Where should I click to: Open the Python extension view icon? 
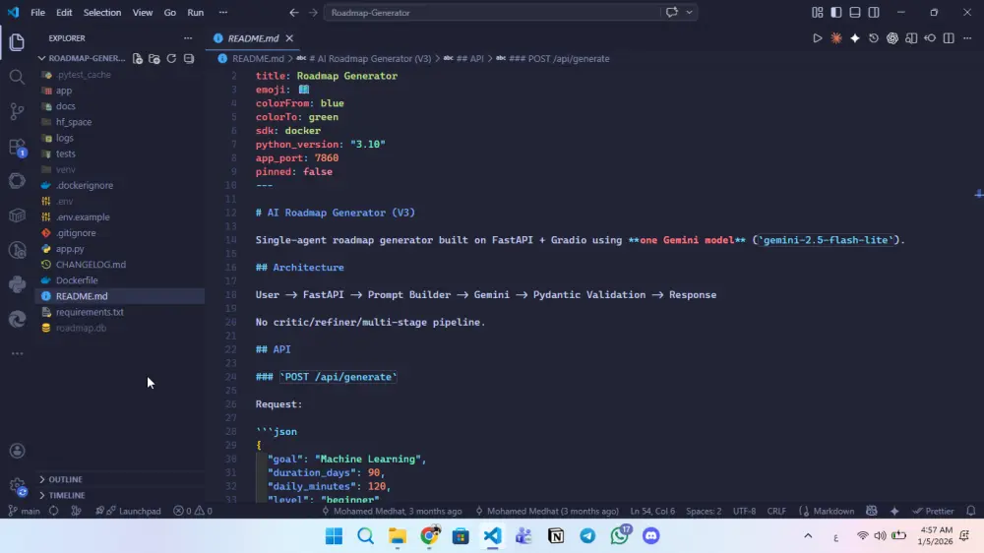point(17,284)
